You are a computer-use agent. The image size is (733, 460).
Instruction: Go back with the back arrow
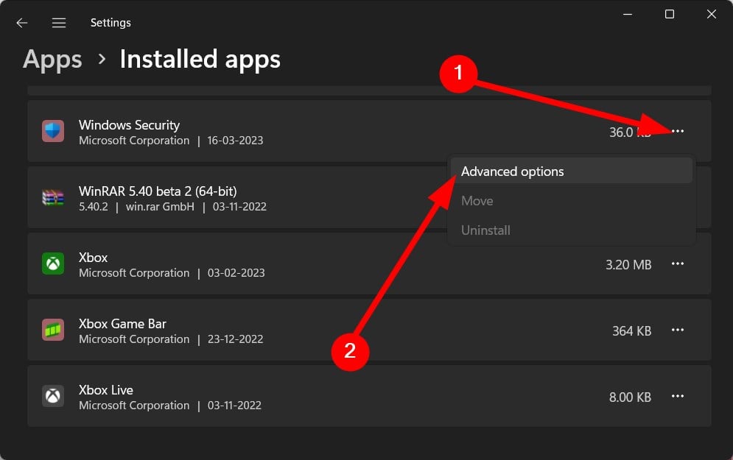click(x=22, y=22)
